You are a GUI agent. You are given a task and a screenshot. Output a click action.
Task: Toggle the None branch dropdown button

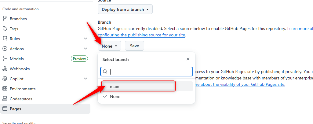(x=109, y=46)
